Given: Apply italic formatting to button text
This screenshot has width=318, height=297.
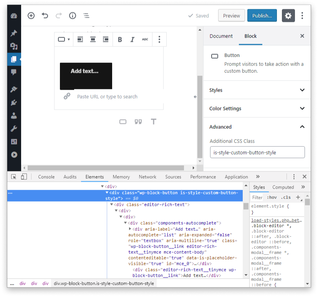Looking at the screenshot, I should pos(132,39).
